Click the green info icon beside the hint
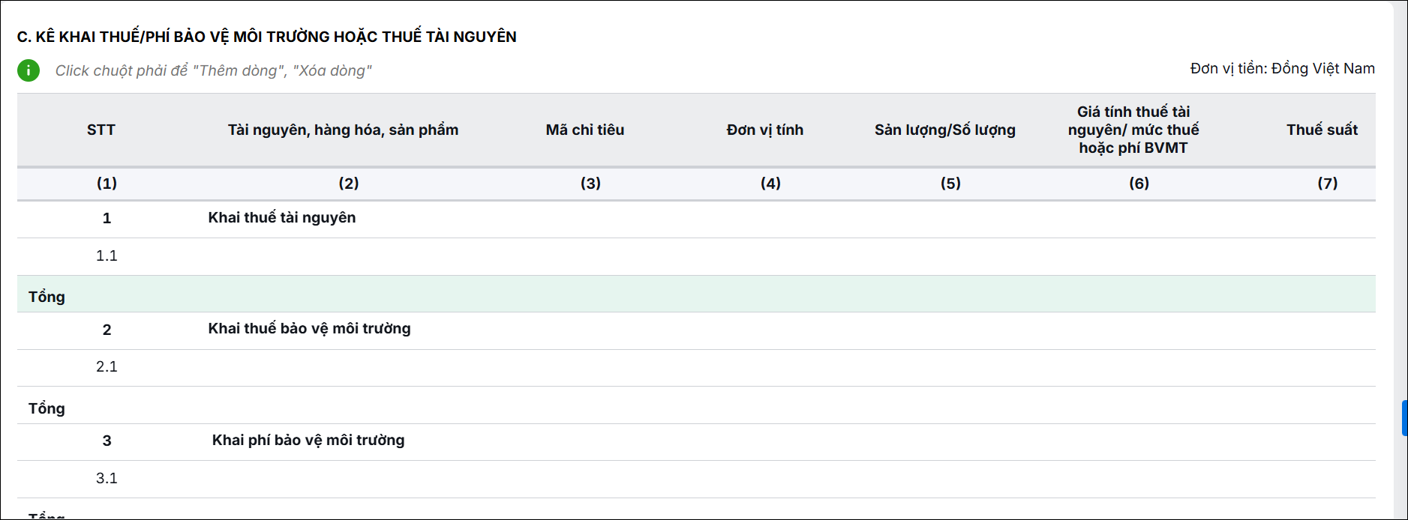 coord(29,70)
